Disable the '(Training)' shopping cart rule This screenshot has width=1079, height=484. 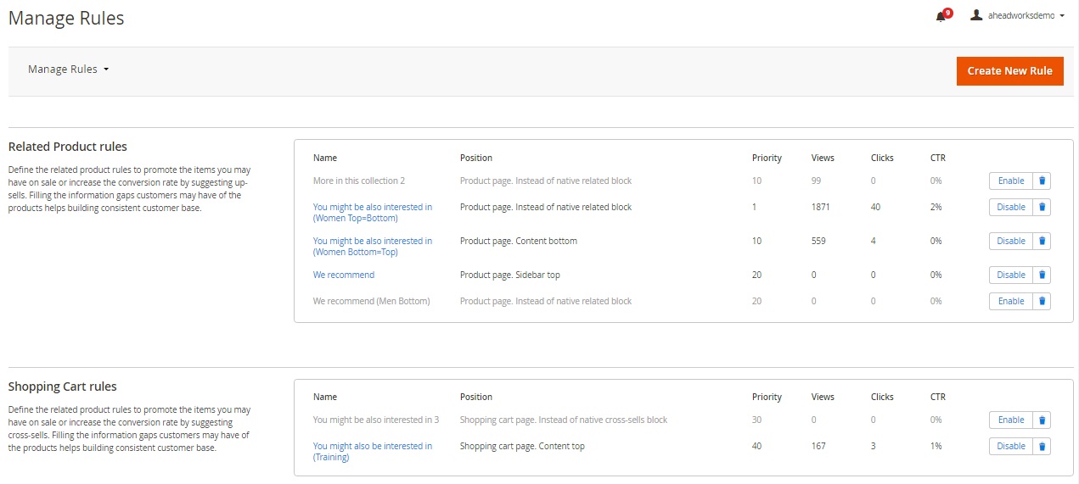(1010, 446)
